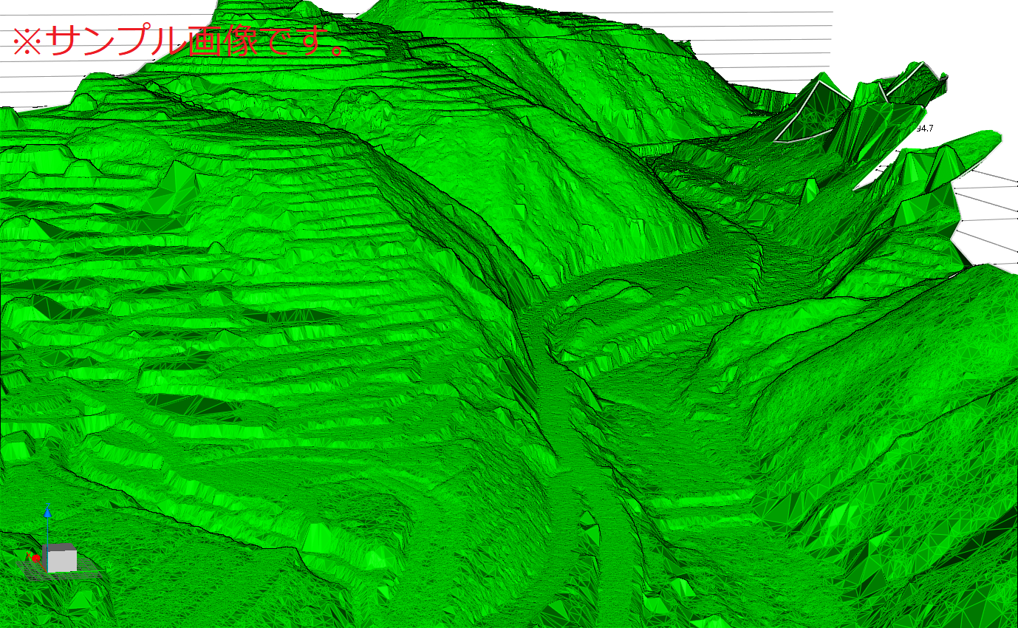Click the gray cube of the view gizmo
1018x628 pixels.
coord(61,559)
